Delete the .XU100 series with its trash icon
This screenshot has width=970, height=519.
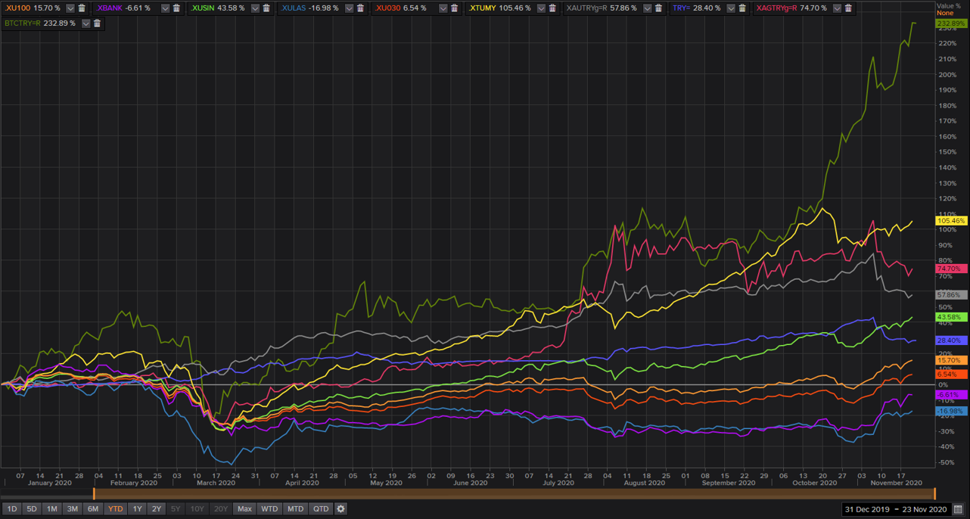82,8
